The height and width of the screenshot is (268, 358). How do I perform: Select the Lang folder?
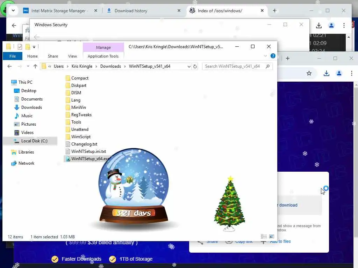[x=73, y=100]
